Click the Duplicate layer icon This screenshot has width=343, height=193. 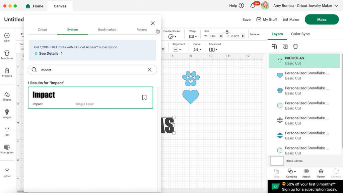coord(285,46)
